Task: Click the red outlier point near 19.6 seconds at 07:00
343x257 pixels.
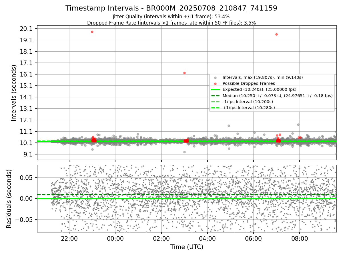Action: pyautogui.click(x=276, y=34)
